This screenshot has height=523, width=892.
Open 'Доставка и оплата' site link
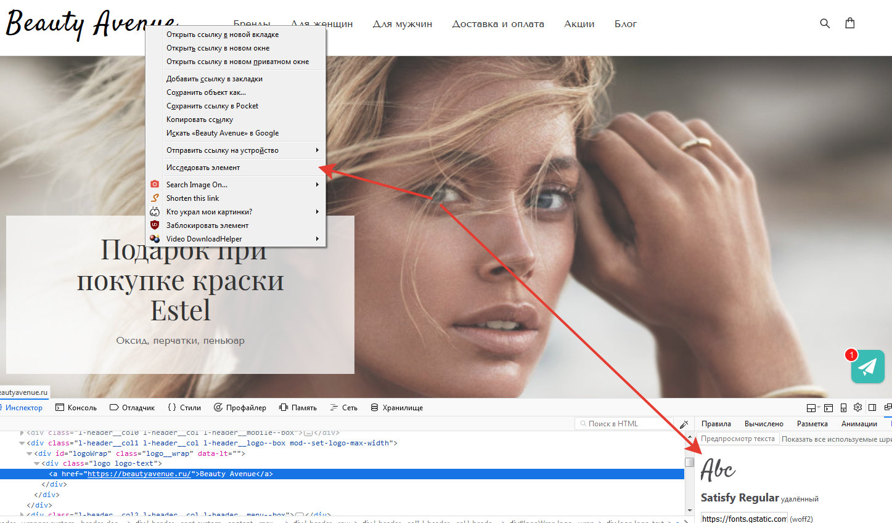[498, 24]
